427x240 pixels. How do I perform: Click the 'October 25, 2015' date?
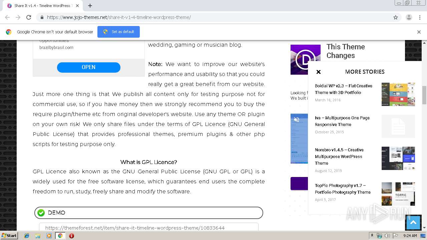(329, 132)
